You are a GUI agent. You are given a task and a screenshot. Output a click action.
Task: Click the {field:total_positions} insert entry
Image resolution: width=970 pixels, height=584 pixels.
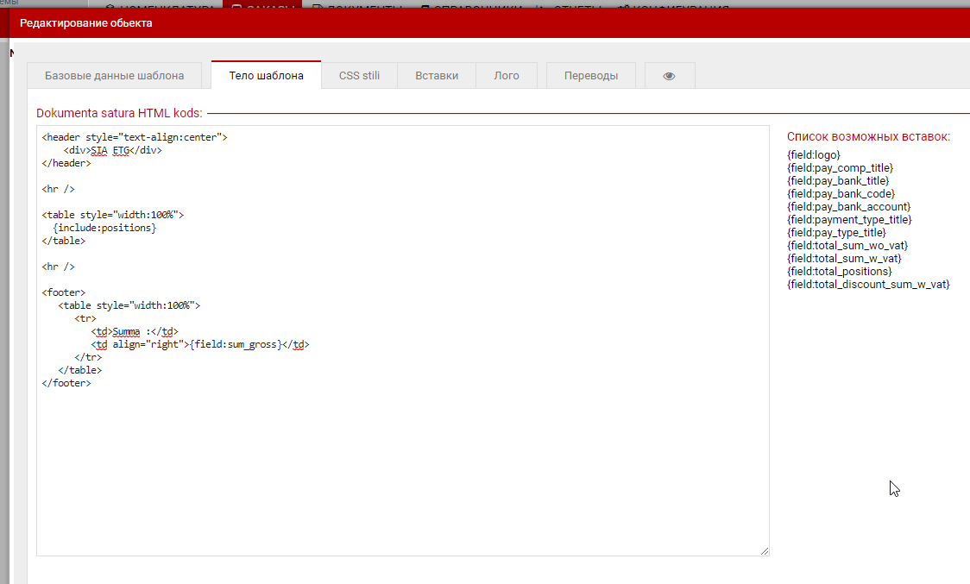tap(840, 272)
